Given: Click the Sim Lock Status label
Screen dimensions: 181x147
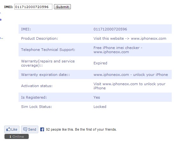Looking at the screenshot, I should pyautogui.click(x=36, y=107).
